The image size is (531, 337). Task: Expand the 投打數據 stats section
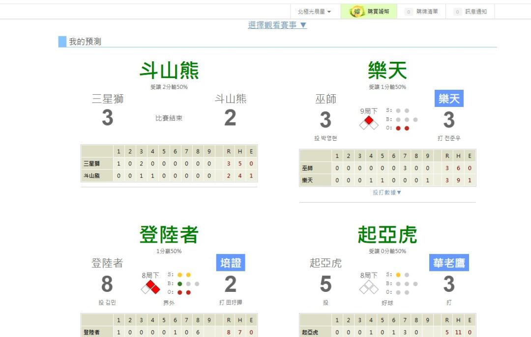pyautogui.click(x=387, y=192)
